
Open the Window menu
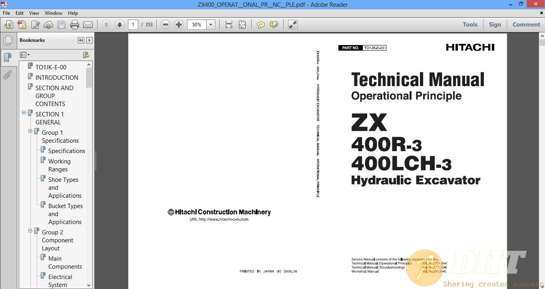pos(53,13)
